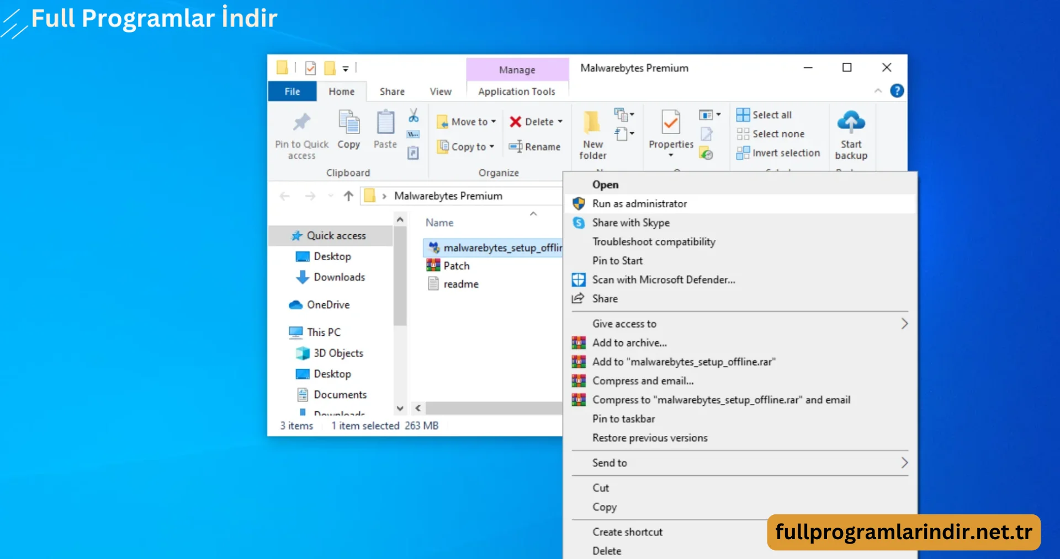Choose Pin to Start

[x=740, y=261]
